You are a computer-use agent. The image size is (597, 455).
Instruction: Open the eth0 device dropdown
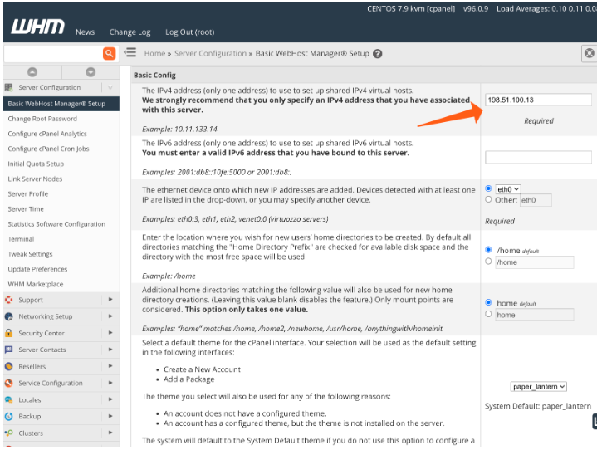(x=508, y=189)
